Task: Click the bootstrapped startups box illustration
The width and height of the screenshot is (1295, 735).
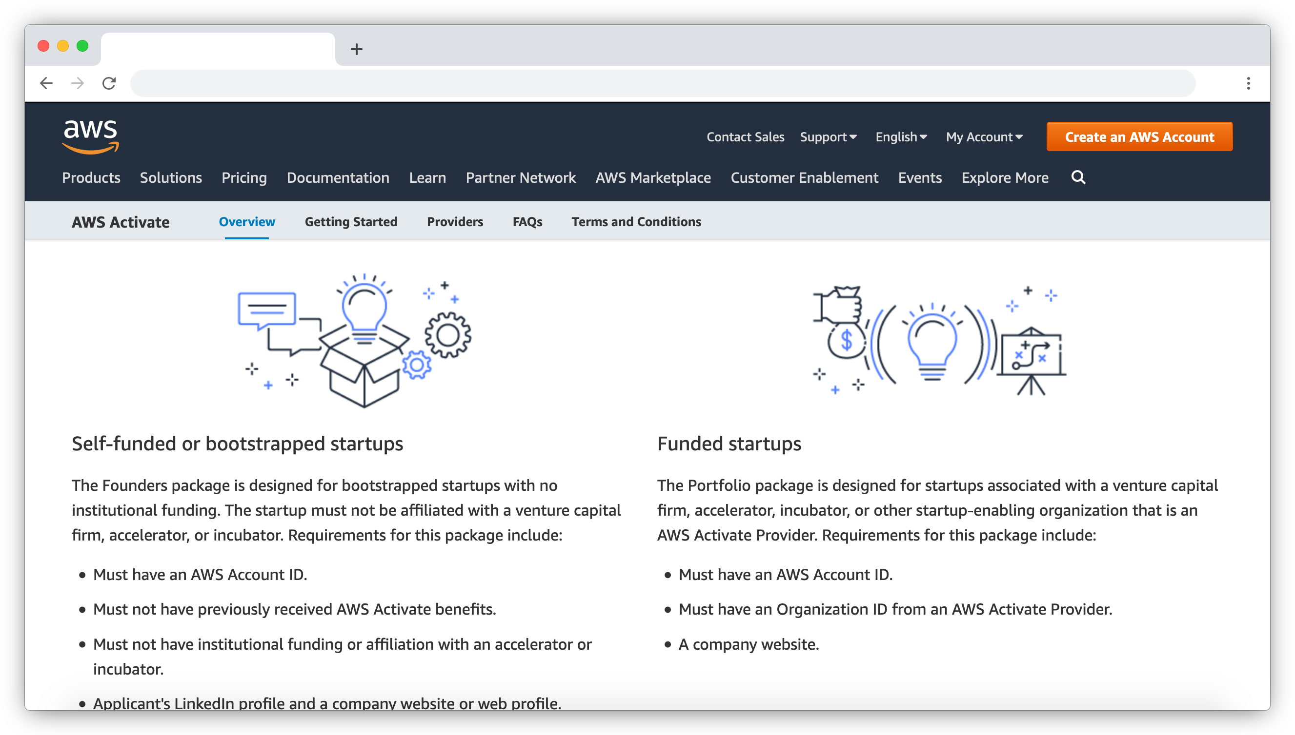Action: click(x=355, y=340)
